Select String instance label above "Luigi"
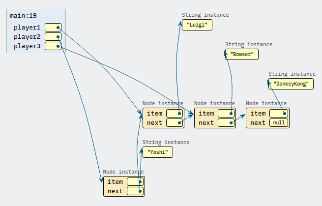This screenshot has height=206, width=322. click(x=205, y=15)
